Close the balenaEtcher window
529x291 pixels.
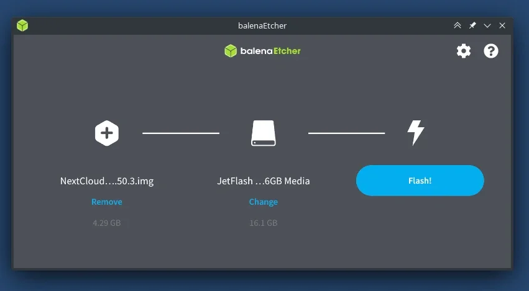(502, 25)
